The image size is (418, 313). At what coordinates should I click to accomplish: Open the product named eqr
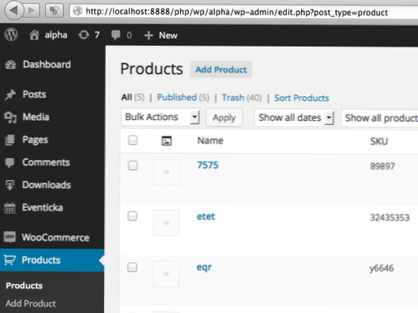(204, 267)
